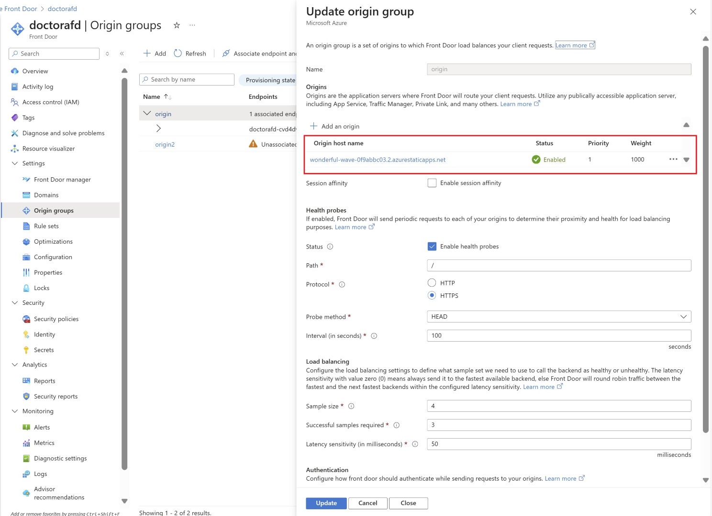The width and height of the screenshot is (712, 516).
Task: Click the favorite star icon beside title
Action: pyautogui.click(x=177, y=25)
